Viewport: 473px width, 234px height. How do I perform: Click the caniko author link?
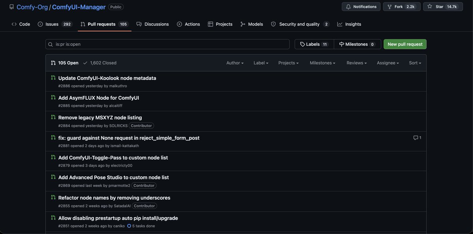(x=119, y=226)
